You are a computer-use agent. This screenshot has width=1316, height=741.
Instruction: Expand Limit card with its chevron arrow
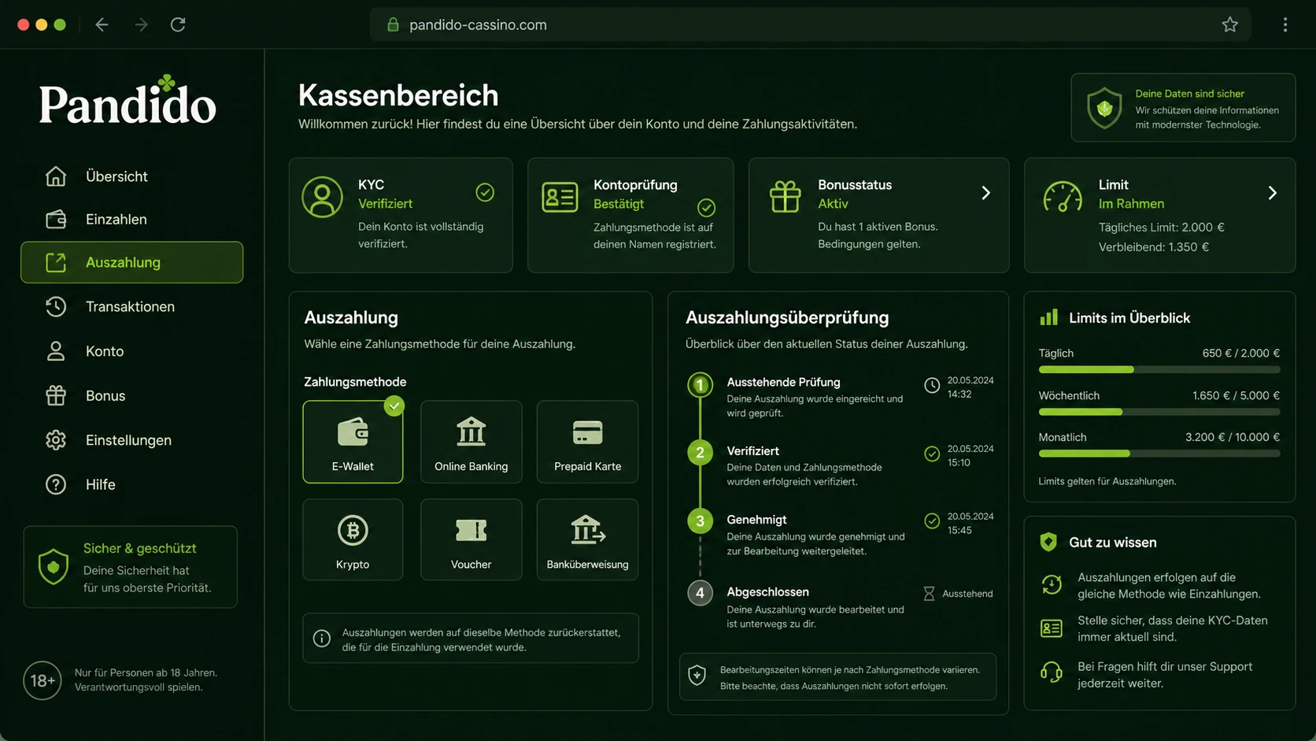[x=1272, y=193]
